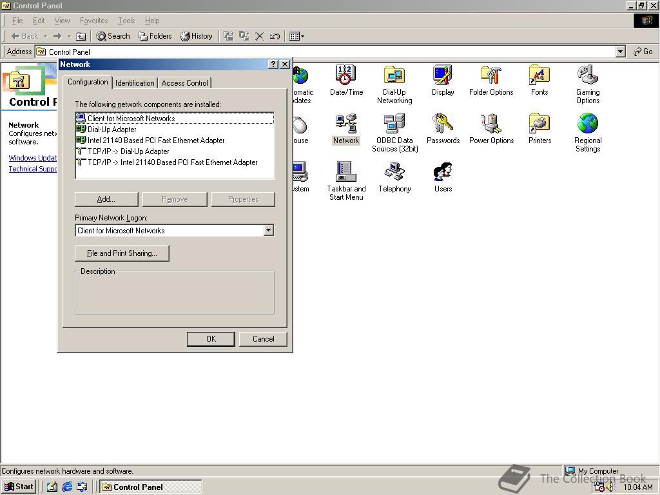The width and height of the screenshot is (660, 495).
Task: Open the Edit menu
Action: [38, 21]
